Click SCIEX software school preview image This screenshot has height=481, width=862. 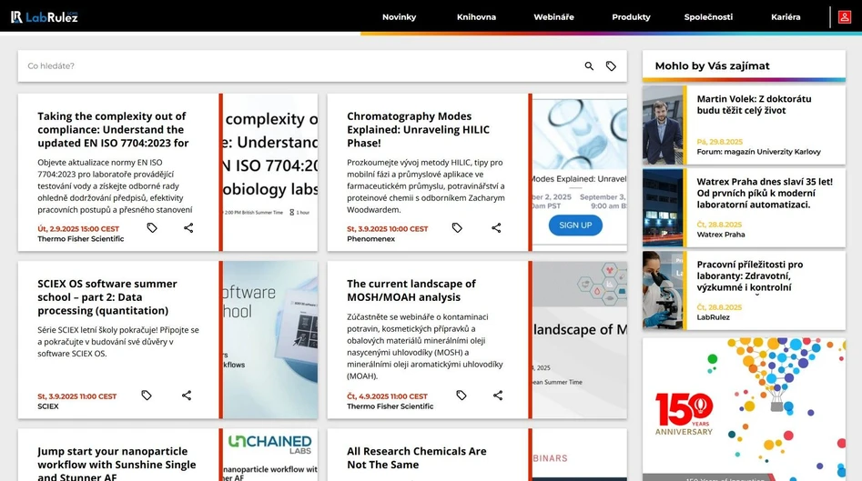270,339
